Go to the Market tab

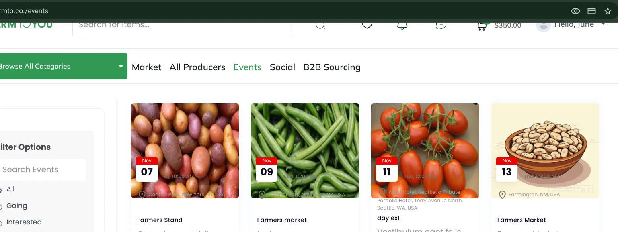(146, 67)
